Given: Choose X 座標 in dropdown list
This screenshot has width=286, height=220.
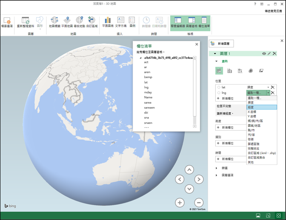Looking at the screenshot, I should [262, 112].
